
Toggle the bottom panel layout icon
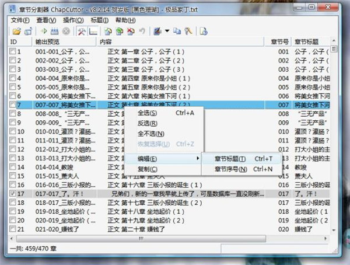click(x=93, y=32)
